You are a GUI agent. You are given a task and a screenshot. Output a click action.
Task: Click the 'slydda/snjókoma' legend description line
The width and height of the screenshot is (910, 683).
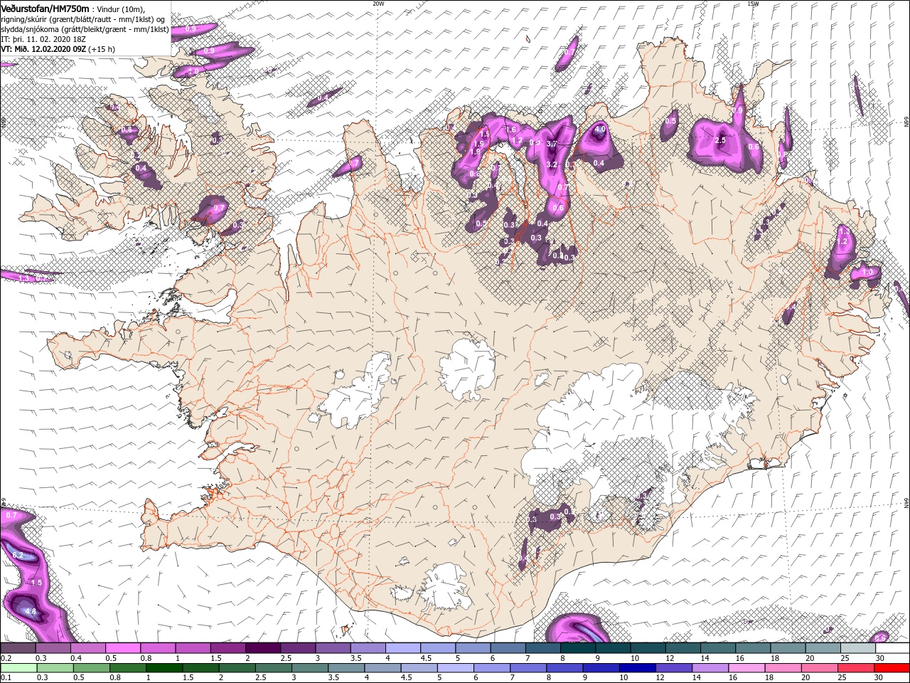[83, 29]
